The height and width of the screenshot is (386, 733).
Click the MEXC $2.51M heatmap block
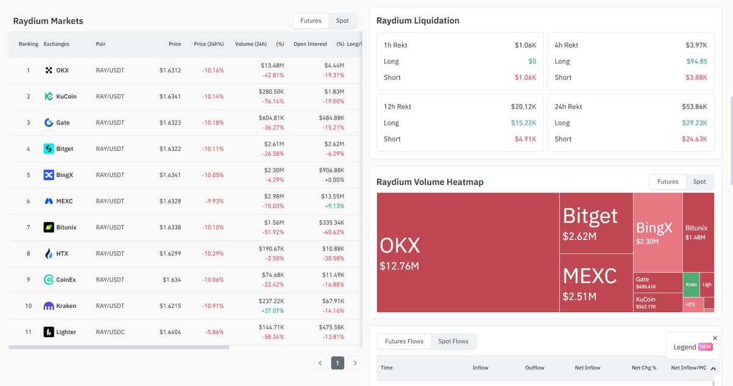596,283
